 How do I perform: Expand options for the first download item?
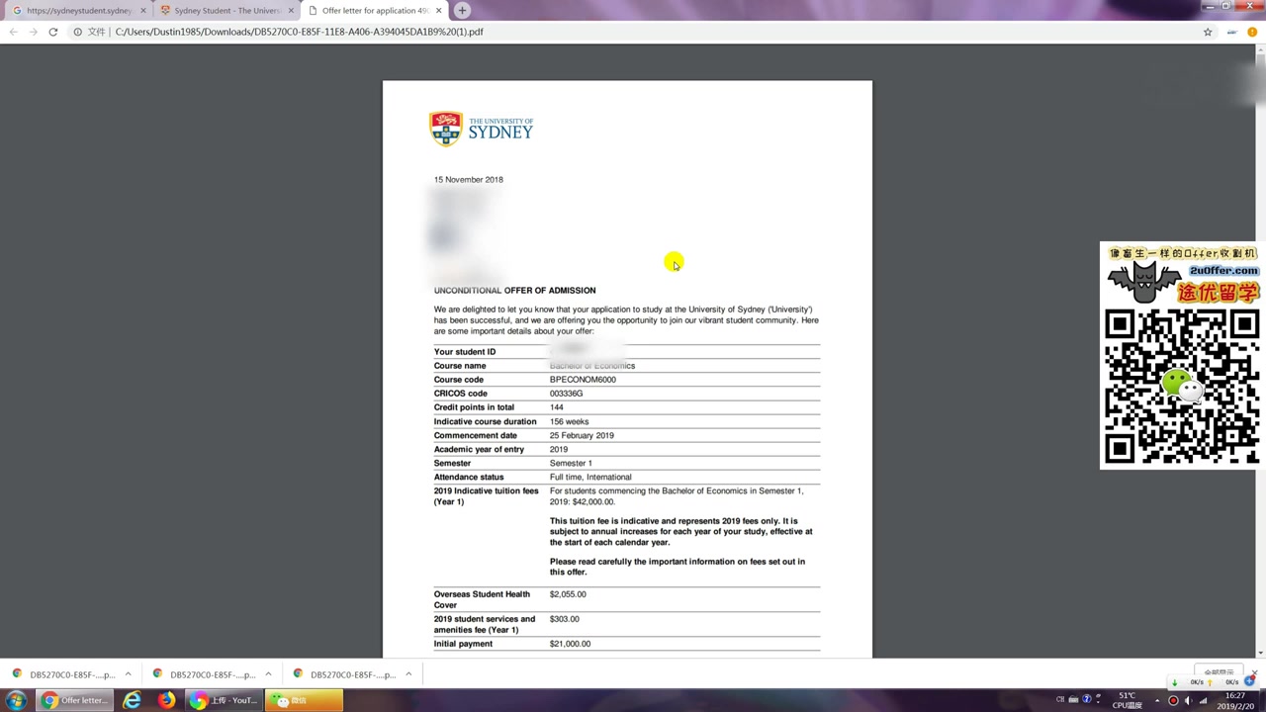click(x=128, y=674)
